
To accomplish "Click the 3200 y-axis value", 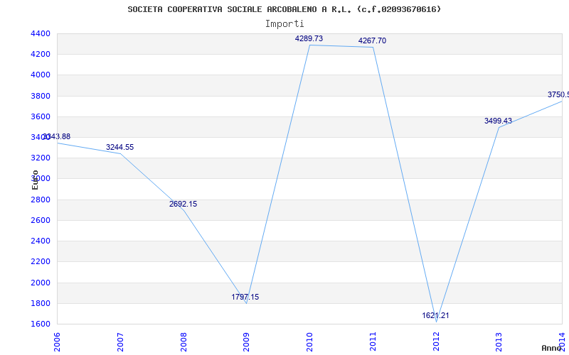I will (41, 158).
